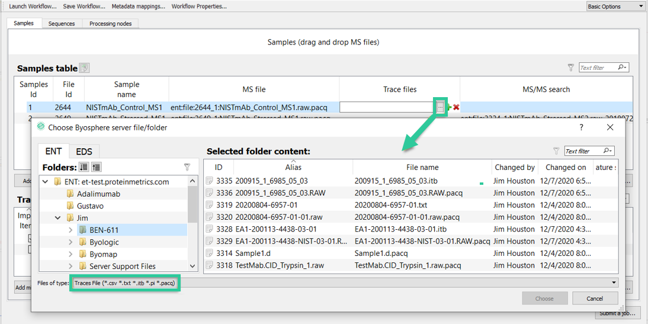Viewport: 648px width, 324px height.
Task: Open the Files of type dropdown
Action: click(345, 283)
